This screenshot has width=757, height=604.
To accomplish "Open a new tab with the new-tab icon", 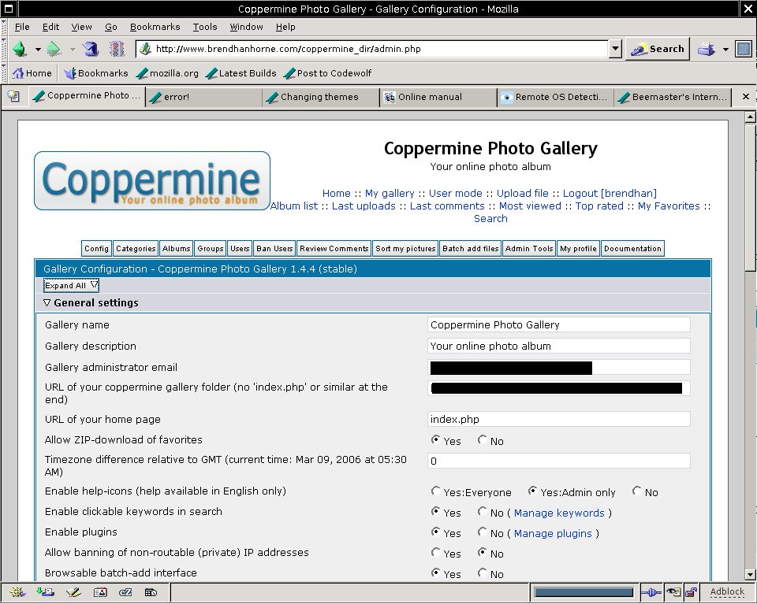I will [x=13, y=96].
